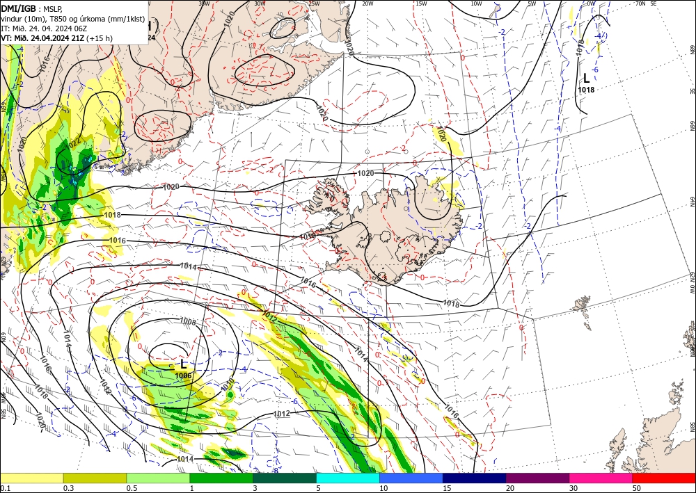The height and width of the screenshot is (493, 696).
Task: Click the green 1–3 legend swatch
Action: (x=221, y=478)
